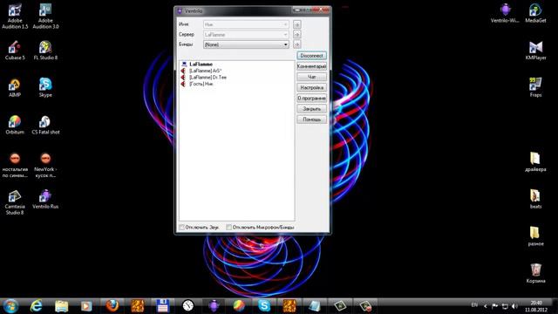This screenshot has height=314, width=558.
Task: Select the AIMP desktop shortcut
Action: tap(15, 88)
